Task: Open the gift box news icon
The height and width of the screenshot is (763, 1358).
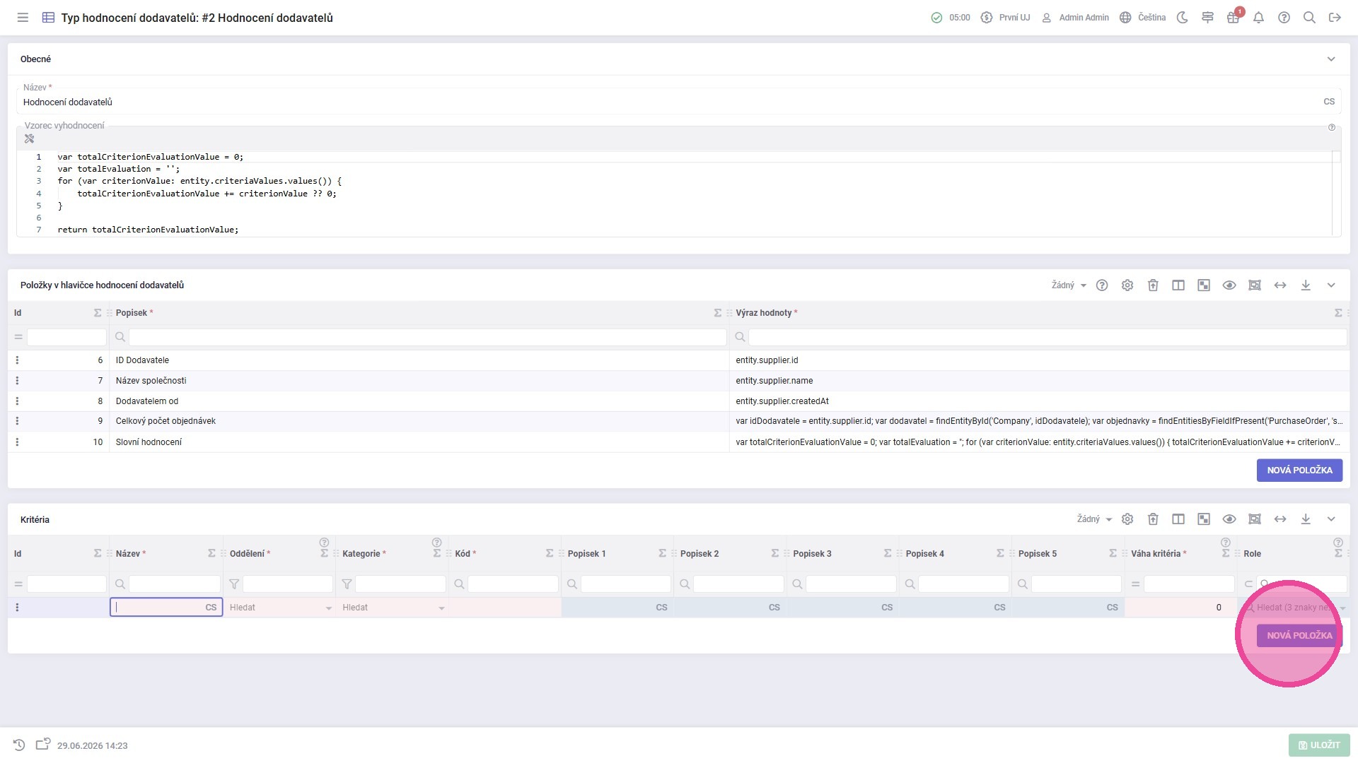Action: (1233, 18)
